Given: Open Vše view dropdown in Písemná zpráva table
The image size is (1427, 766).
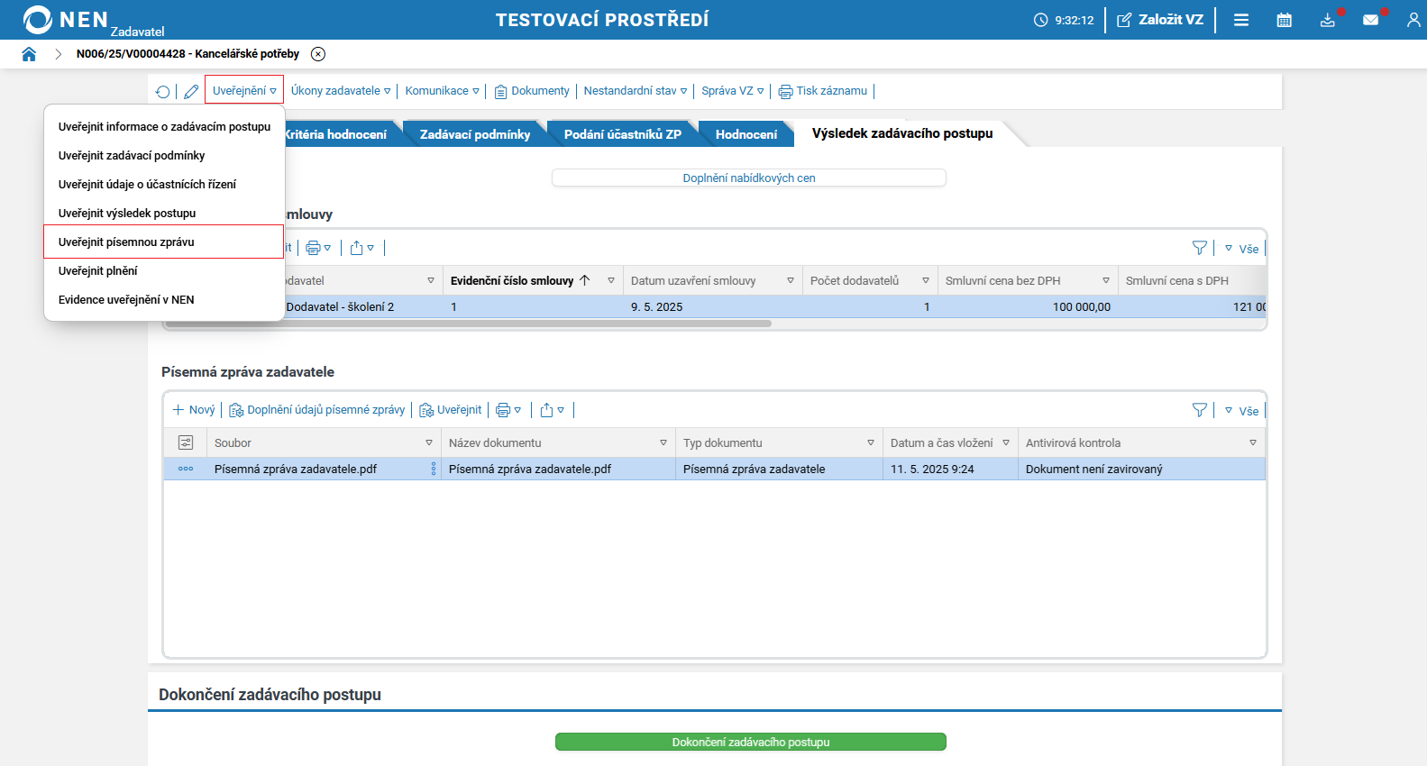Looking at the screenshot, I should tap(1241, 411).
